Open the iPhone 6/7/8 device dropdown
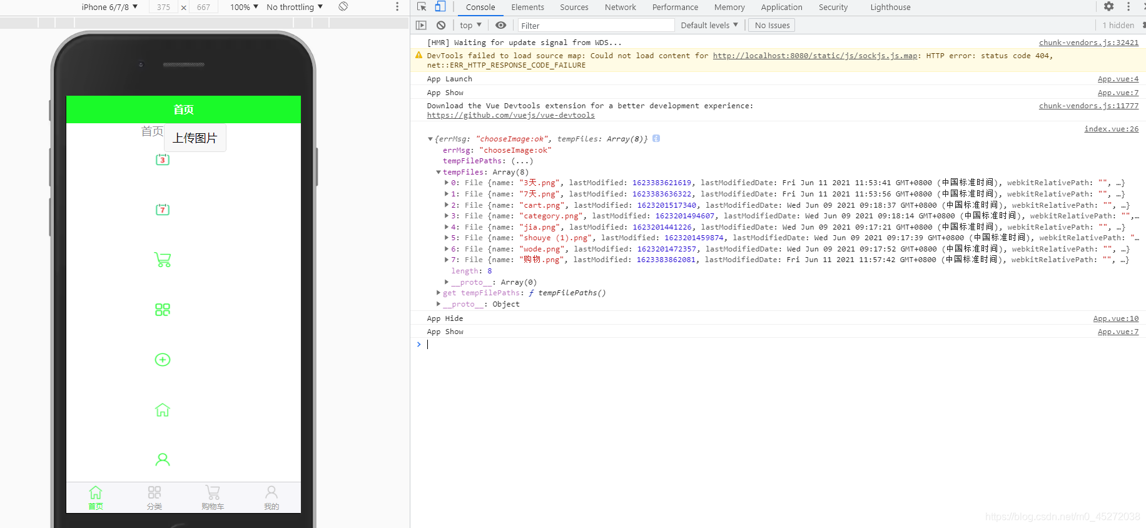 click(109, 7)
